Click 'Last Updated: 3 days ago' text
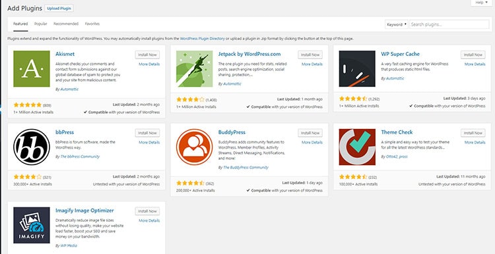Screen dimensions: 495x254 [465, 99]
